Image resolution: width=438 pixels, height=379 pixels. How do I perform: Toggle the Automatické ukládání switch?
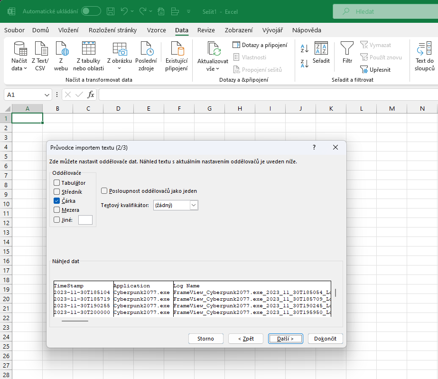tap(91, 11)
